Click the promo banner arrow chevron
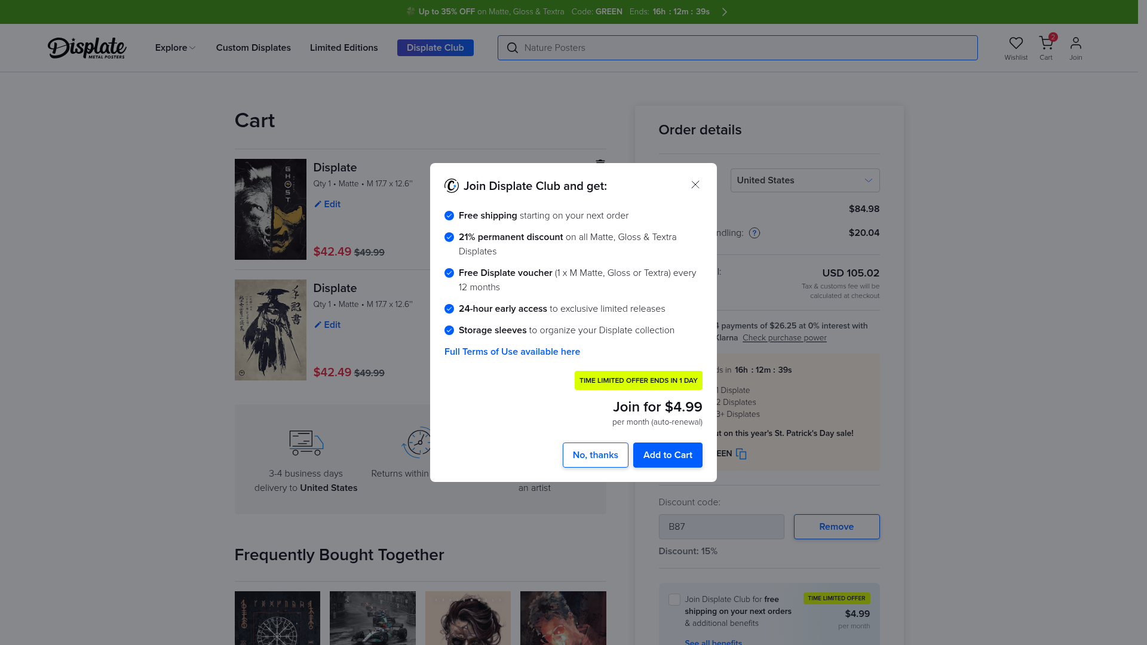This screenshot has height=645, width=1147. coord(724,12)
